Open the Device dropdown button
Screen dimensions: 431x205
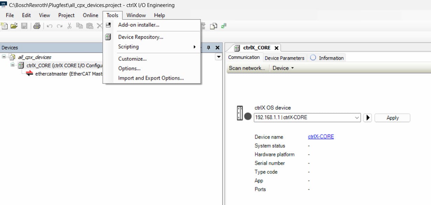(x=283, y=68)
